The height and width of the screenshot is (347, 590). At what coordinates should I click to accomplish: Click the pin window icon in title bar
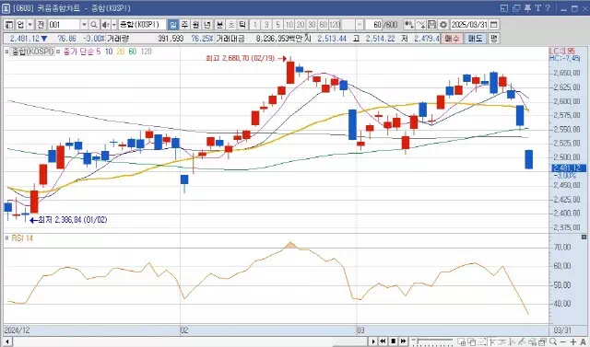[x=527, y=8]
